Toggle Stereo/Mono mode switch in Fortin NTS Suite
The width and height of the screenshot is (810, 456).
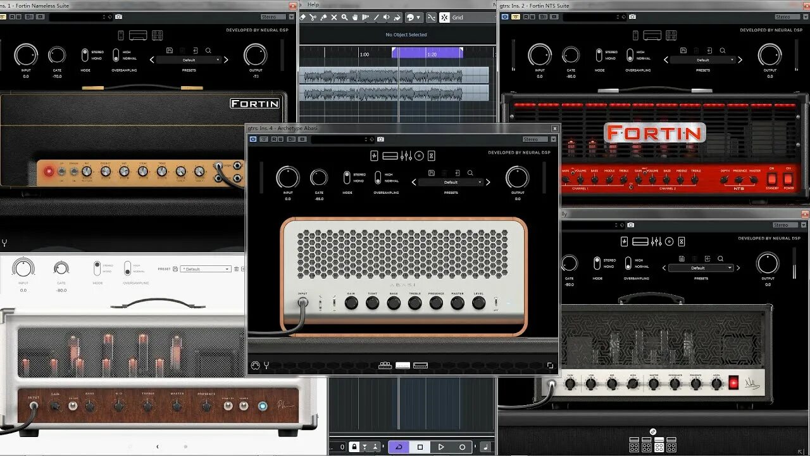coord(599,56)
